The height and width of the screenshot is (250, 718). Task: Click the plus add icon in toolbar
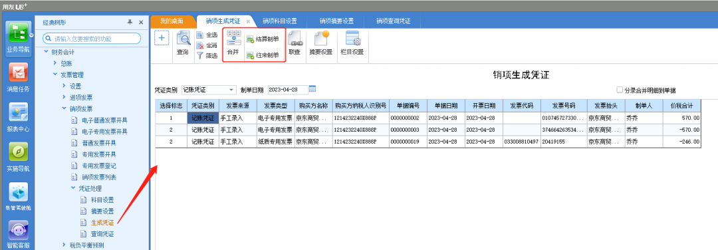162,38
